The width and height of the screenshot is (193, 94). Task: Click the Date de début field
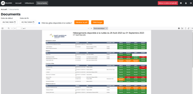[9, 22]
